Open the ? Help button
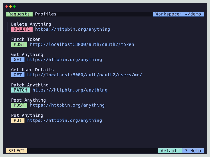Image resolution: width=210 pixels, height=157 pixels. coord(193,151)
